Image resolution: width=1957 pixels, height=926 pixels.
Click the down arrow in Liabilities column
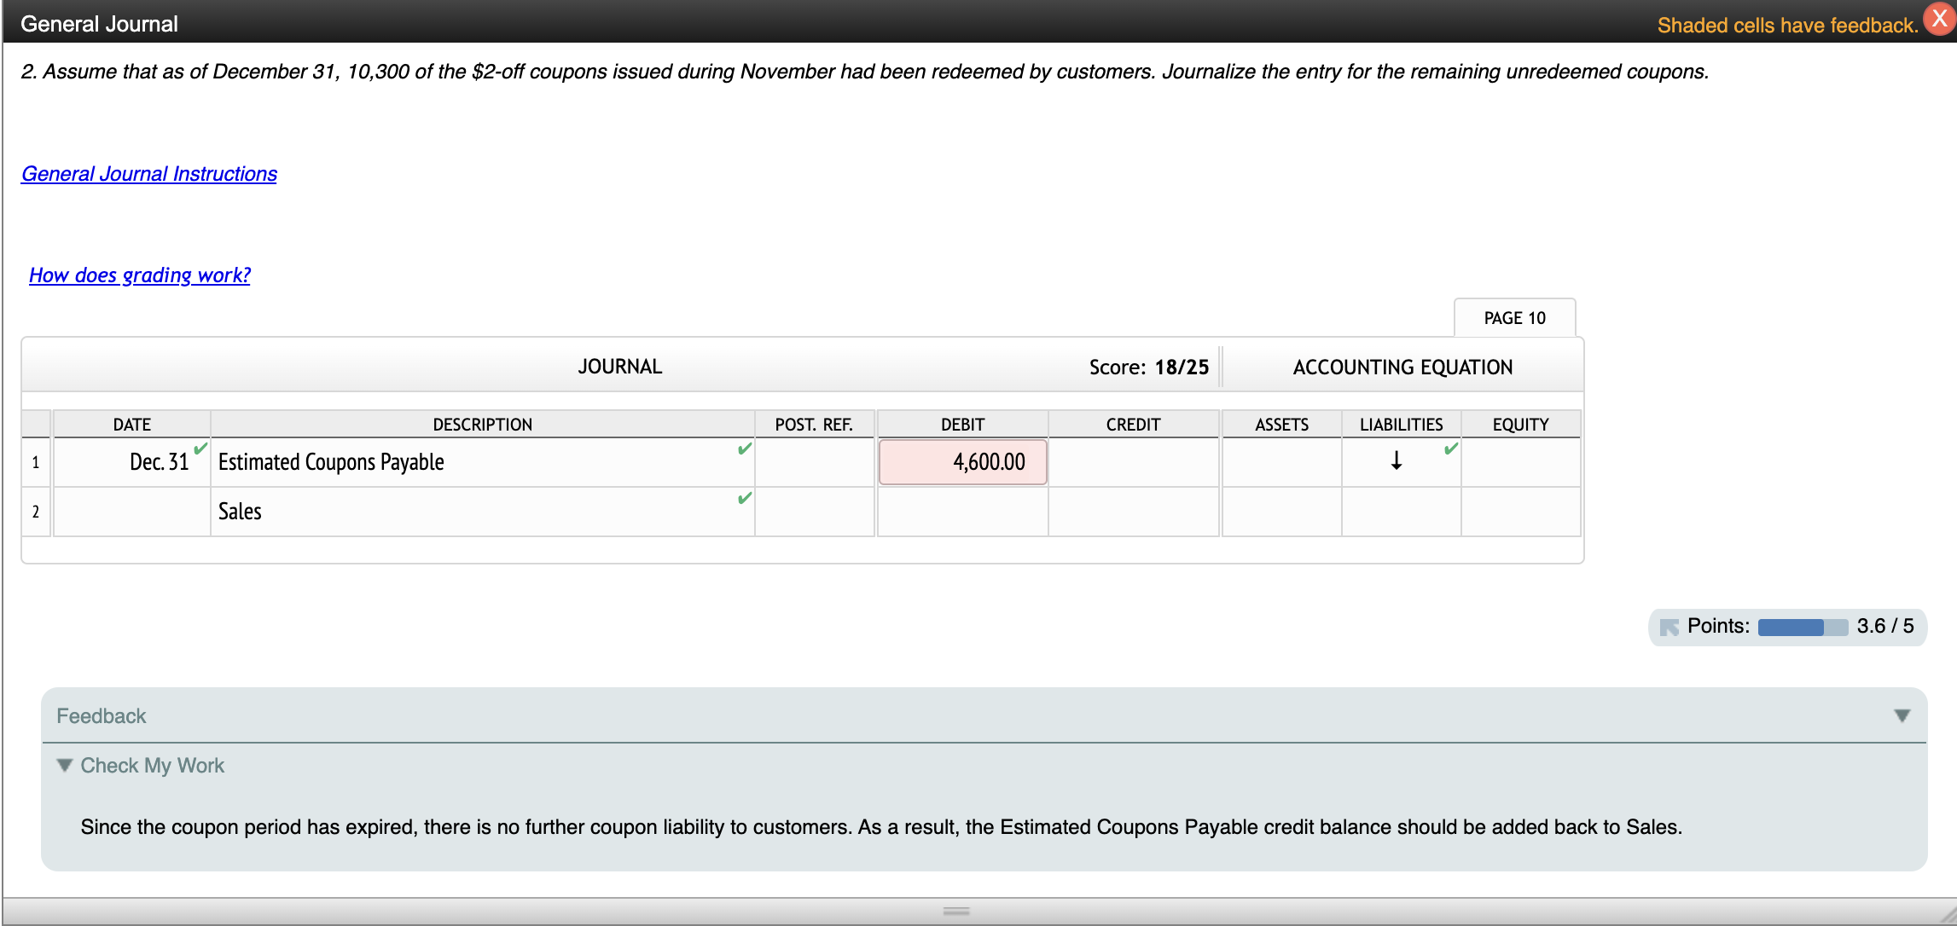coord(1397,461)
